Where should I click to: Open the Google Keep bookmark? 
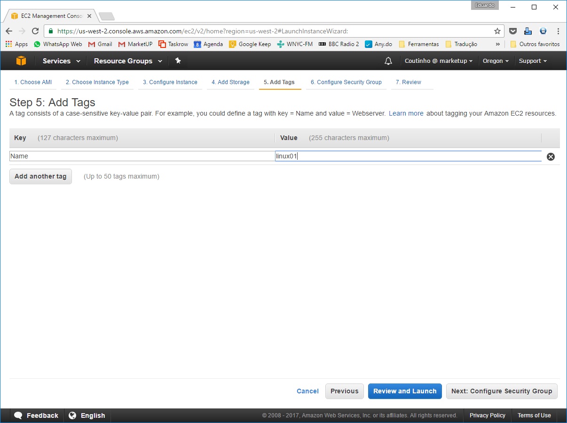tap(250, 44)
